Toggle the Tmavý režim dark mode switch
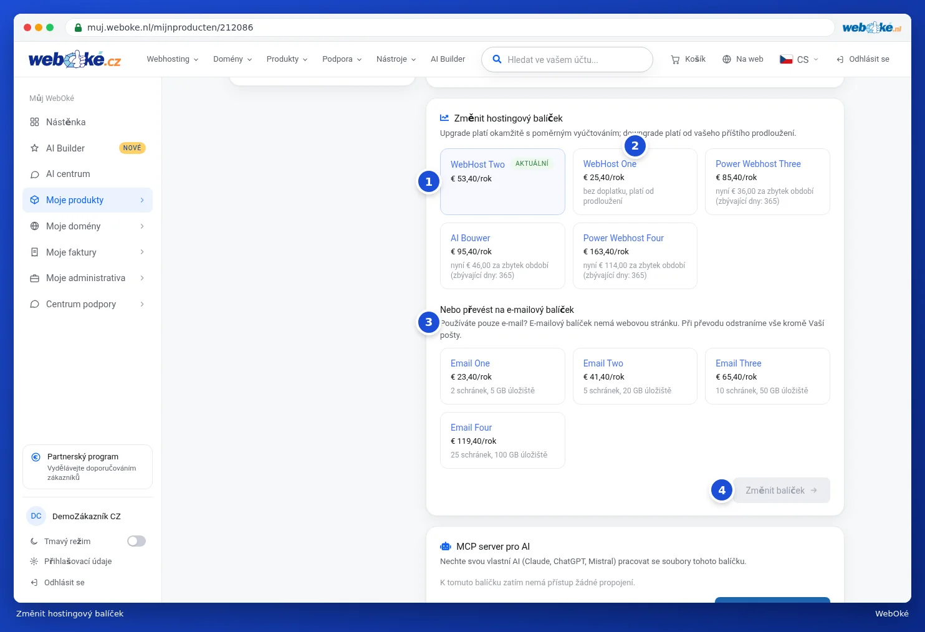 (x=137, y=541)
